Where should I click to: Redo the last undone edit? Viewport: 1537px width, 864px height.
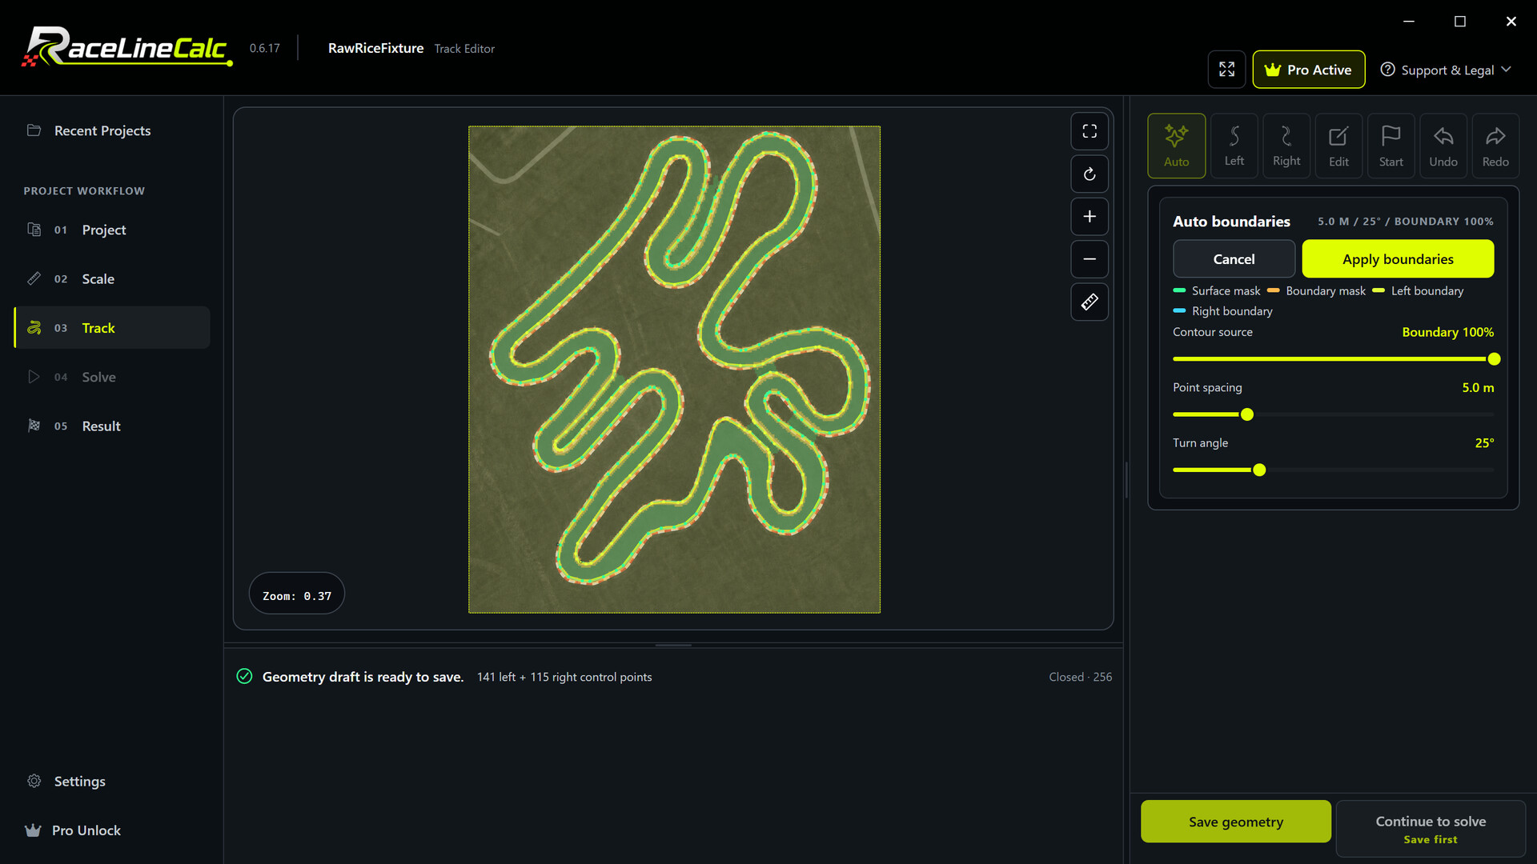click(x=1495, y=146)
